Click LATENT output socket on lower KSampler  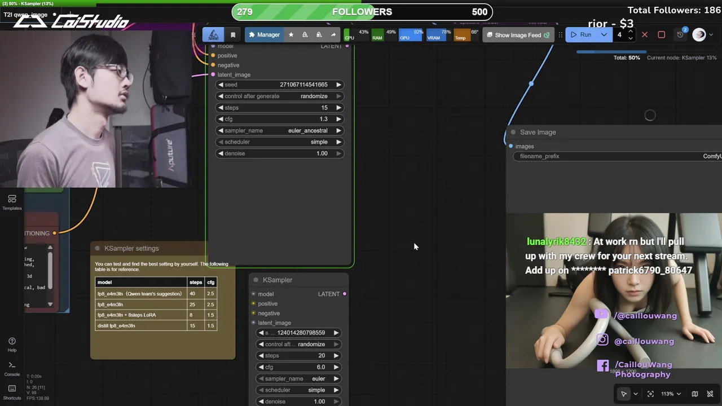(344, 294)
